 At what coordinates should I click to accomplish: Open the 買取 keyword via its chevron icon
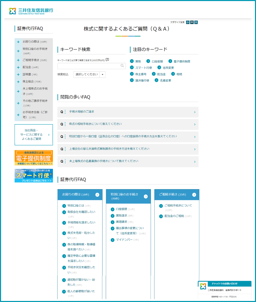pos(131,61)
